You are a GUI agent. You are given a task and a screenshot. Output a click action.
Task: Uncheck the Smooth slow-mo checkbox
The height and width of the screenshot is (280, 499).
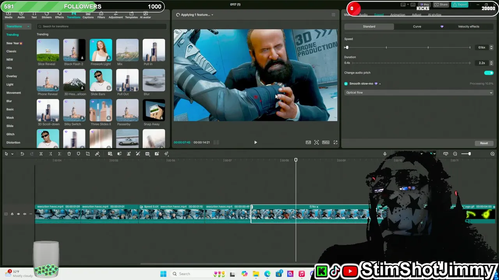coord(346,84)
